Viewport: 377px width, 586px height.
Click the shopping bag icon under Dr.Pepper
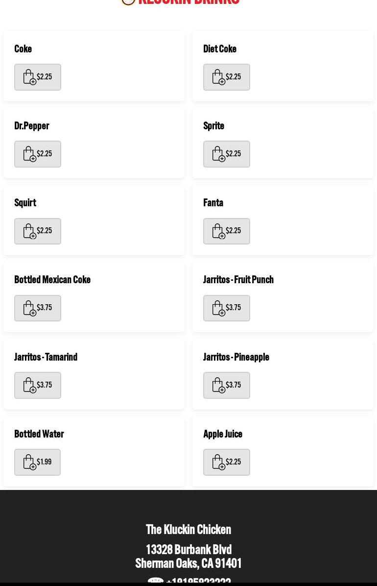pos(29,154)
